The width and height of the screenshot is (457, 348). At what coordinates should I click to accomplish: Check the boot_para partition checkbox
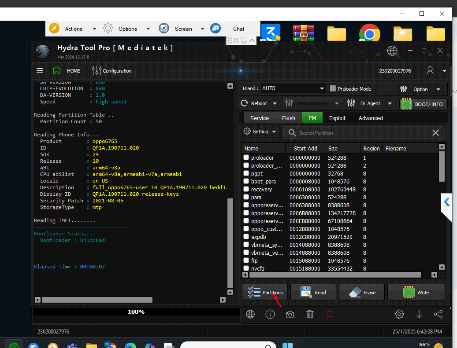246,181
